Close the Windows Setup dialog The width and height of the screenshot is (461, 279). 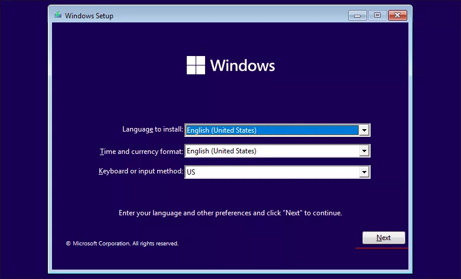pos(398,15)
